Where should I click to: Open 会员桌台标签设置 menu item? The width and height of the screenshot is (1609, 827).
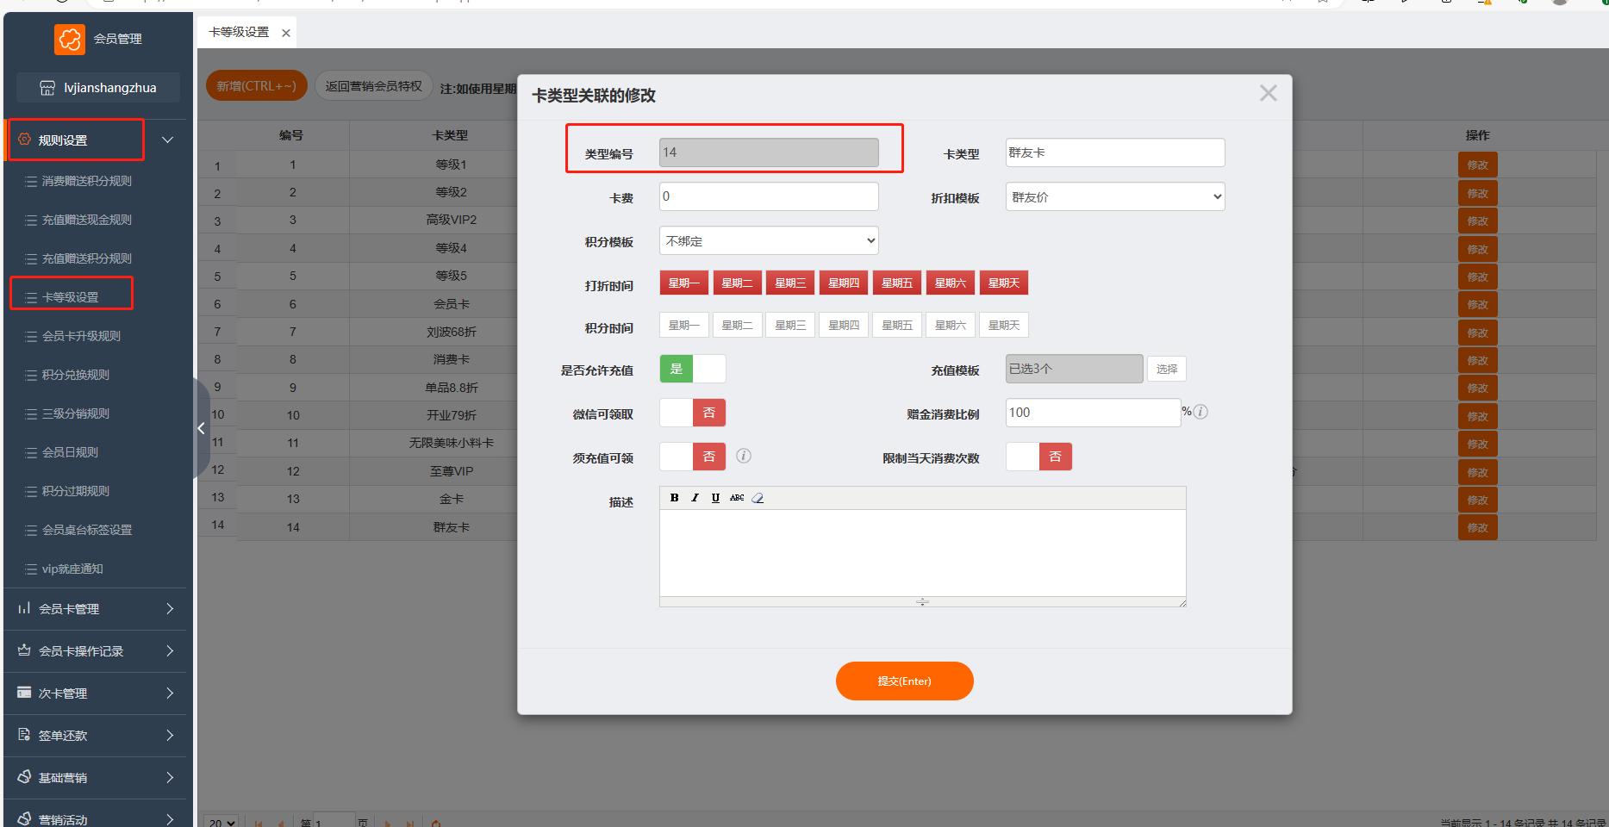click(87, 530)
